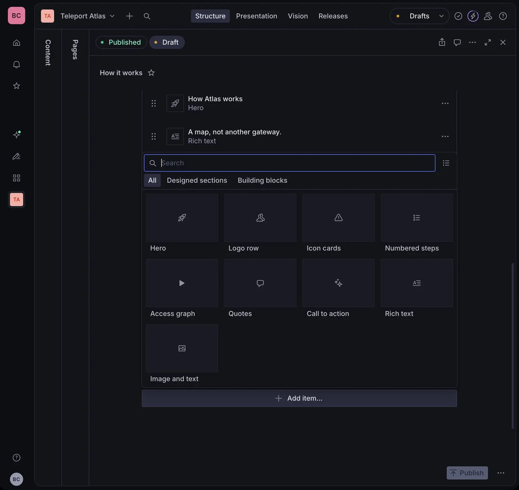Click the Publish button

(x=467, y=473)
